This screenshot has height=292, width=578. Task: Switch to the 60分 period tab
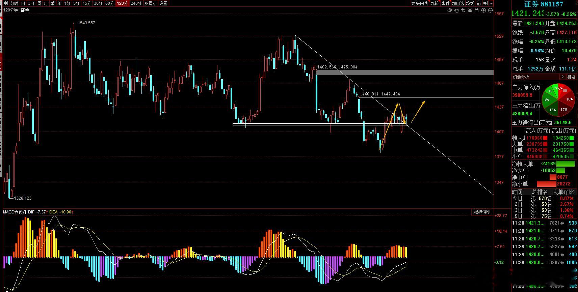point(109,3)
